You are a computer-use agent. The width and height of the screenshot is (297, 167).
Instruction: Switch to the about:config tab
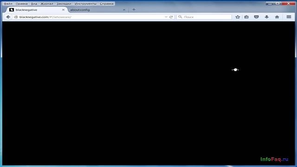click(97, 10)
